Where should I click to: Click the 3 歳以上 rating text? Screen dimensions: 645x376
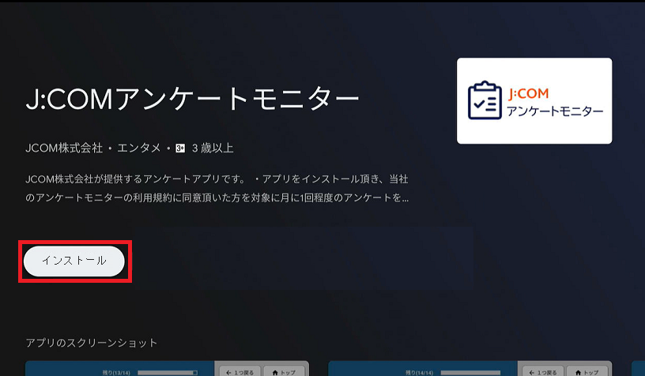click(x=213, y=148)
